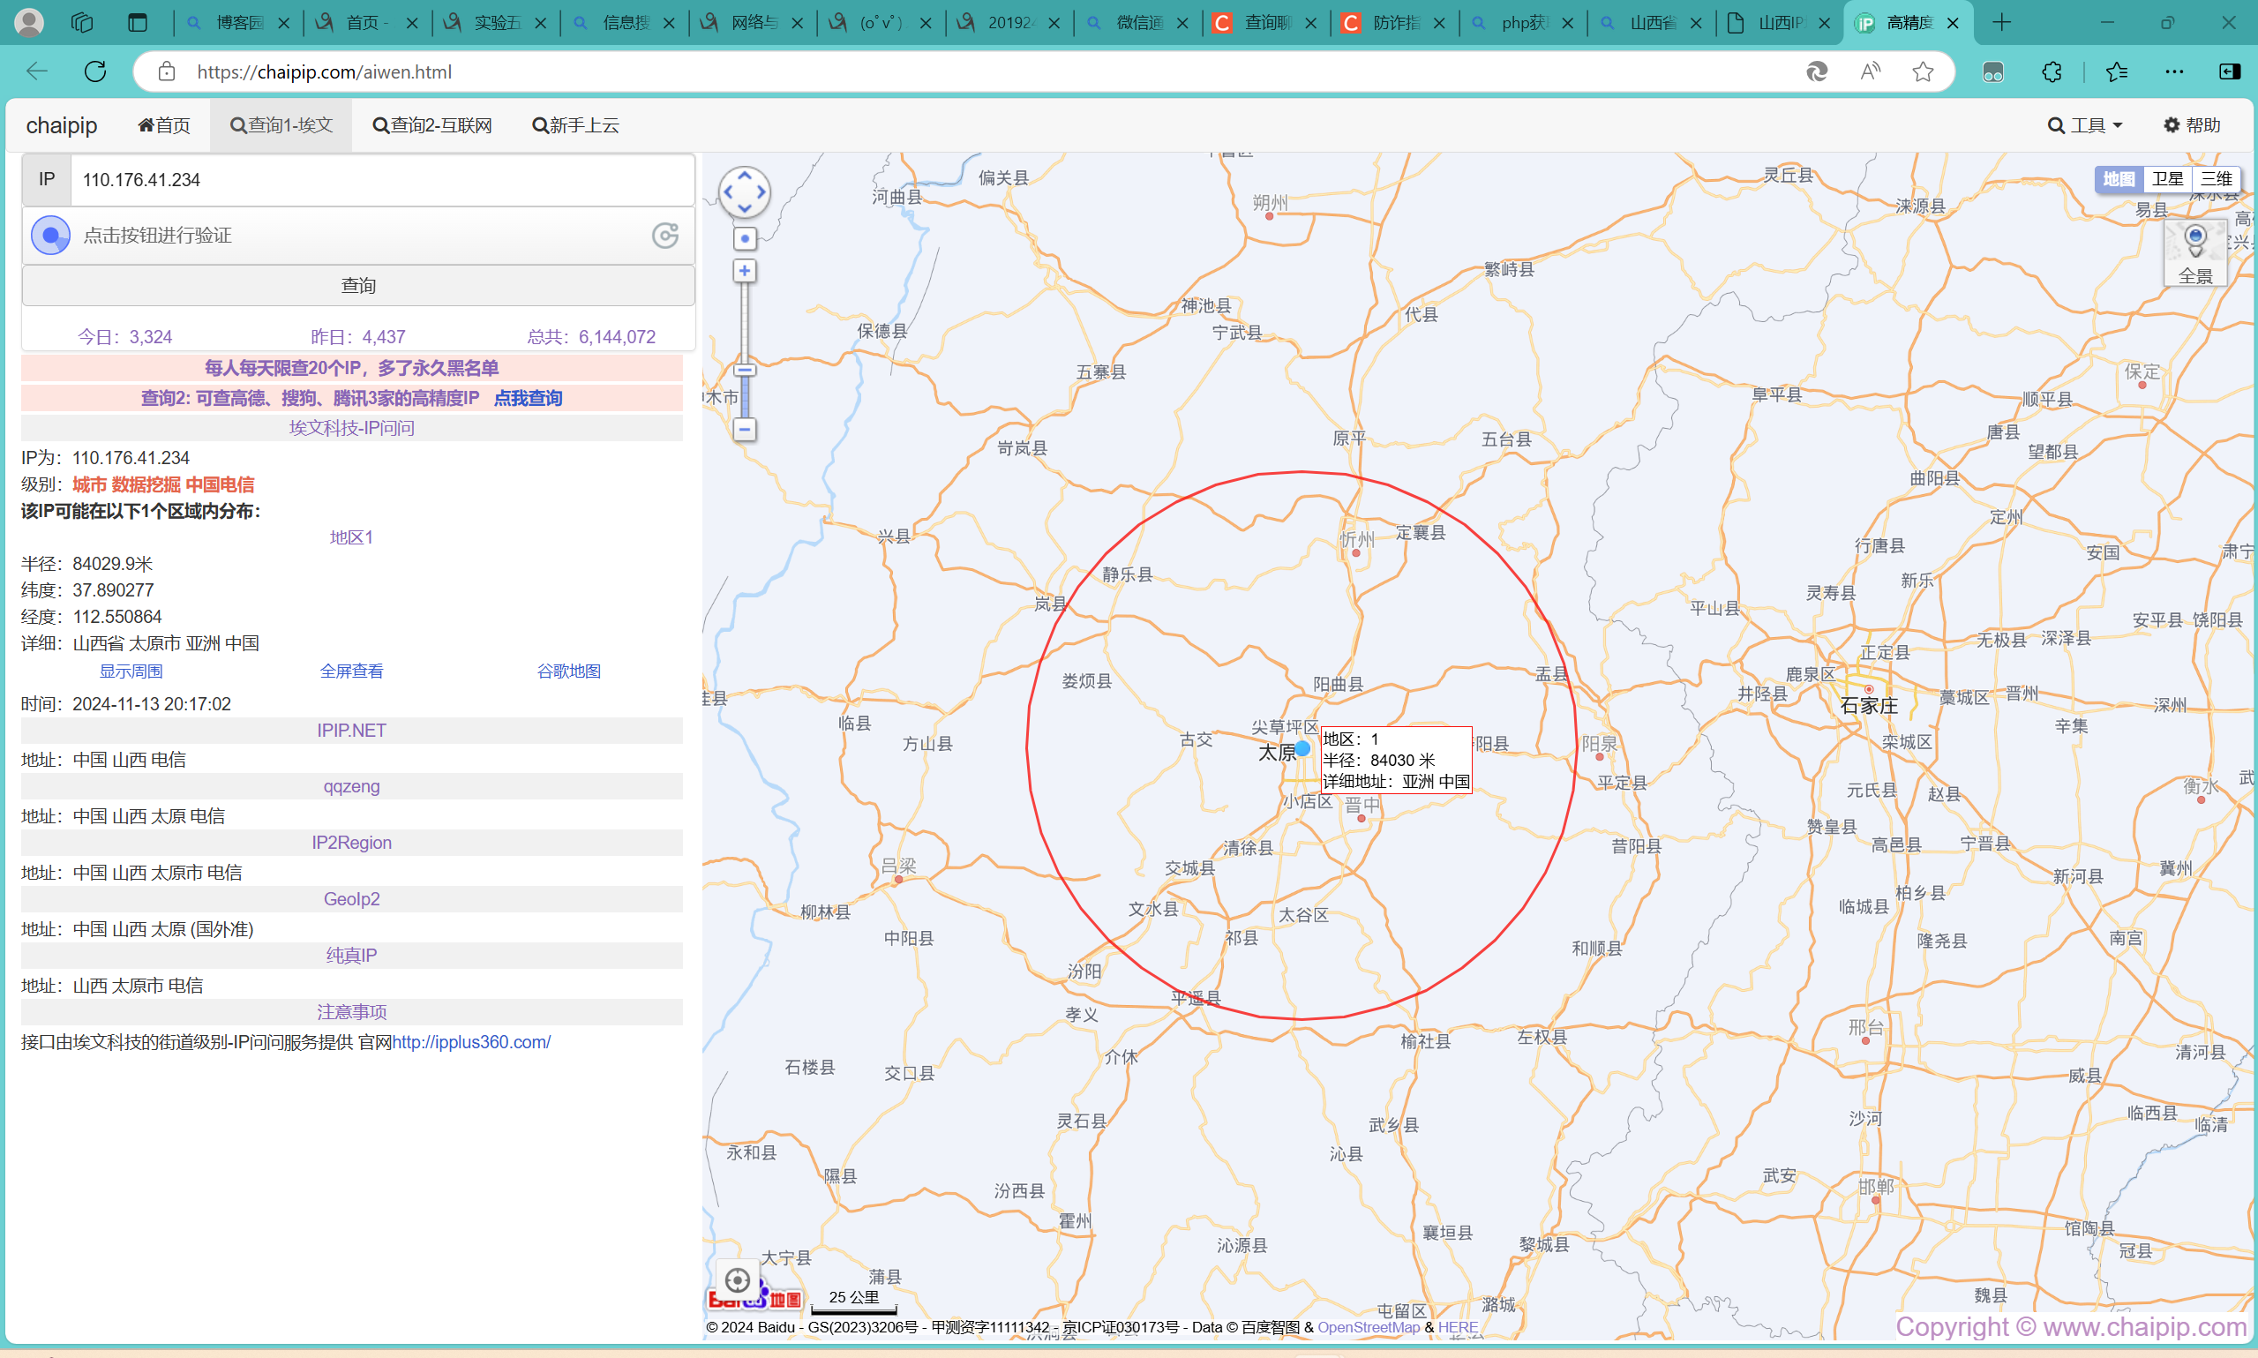Image resolution: width=2258 pixels, height=1358 pixels.
Task: Click the map locate-me target icon
Action: [x=738, y=1280]
